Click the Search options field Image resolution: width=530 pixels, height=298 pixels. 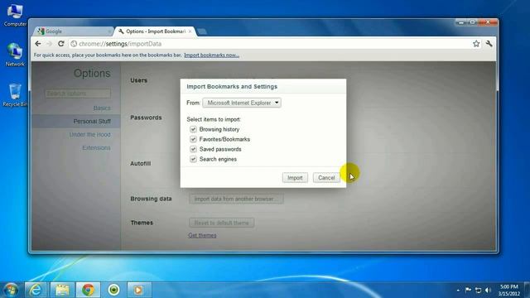[x=78, y=94]
